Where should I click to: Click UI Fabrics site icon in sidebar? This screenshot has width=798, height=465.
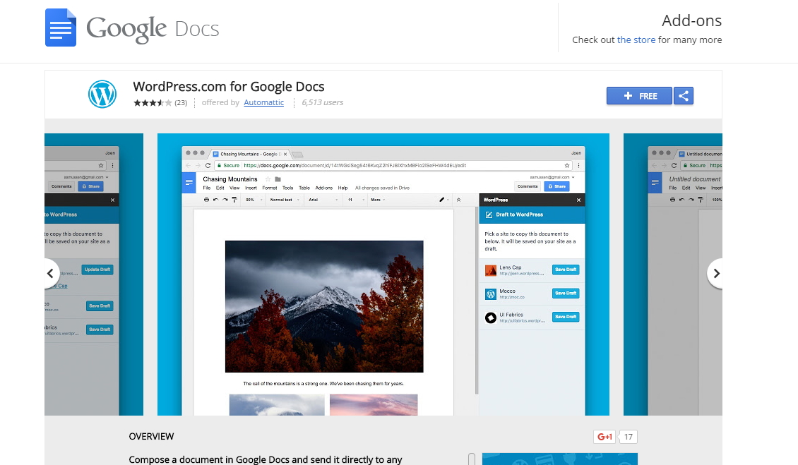tap(491, 318)
